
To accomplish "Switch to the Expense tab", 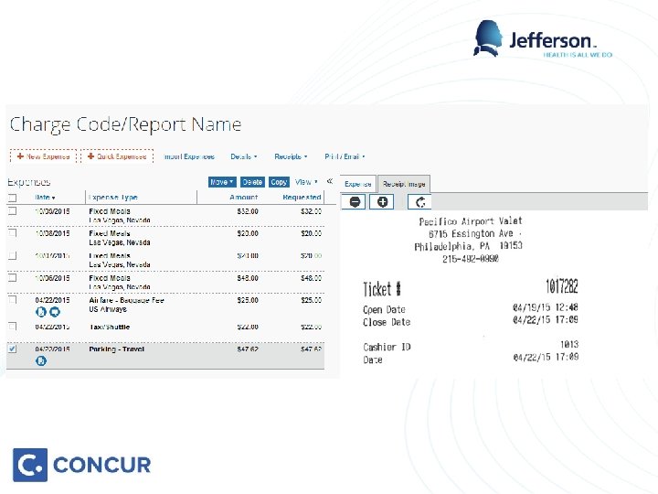I will (x=358, y=184).
